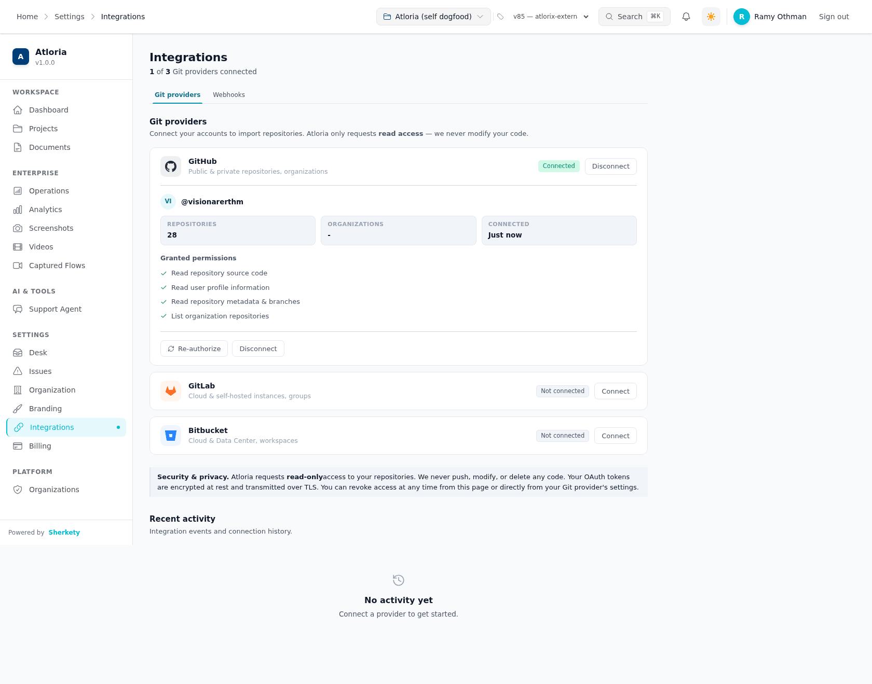Click the Integrations link icon
The image size is (872, 684).
tap(19, 427)
